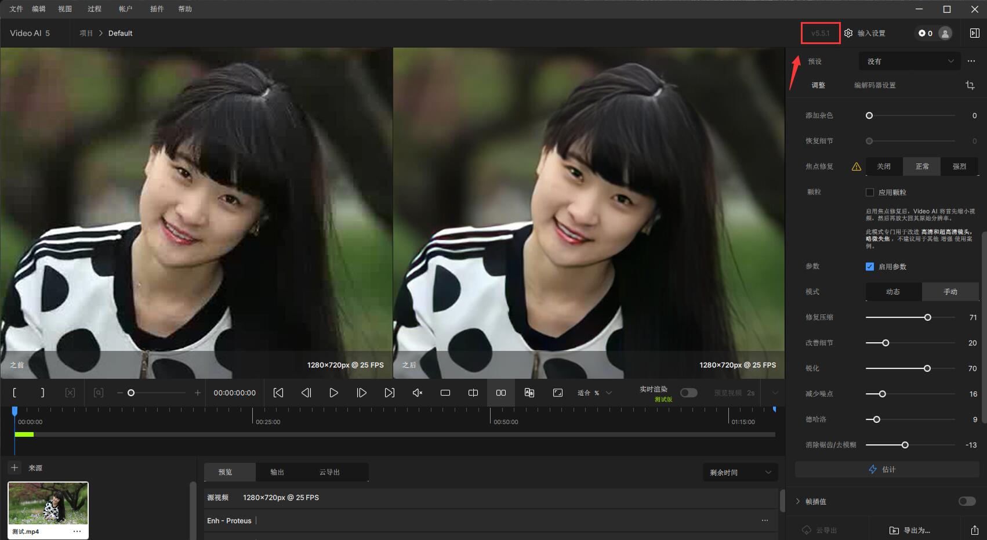The image size is (987, 540).
Task: Set focus fix to 关闭
Action: (884, 166)
